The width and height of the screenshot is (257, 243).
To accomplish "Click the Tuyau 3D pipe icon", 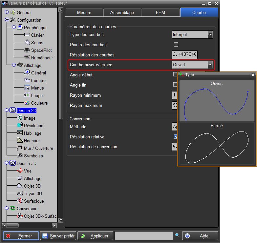I will 20,193.
